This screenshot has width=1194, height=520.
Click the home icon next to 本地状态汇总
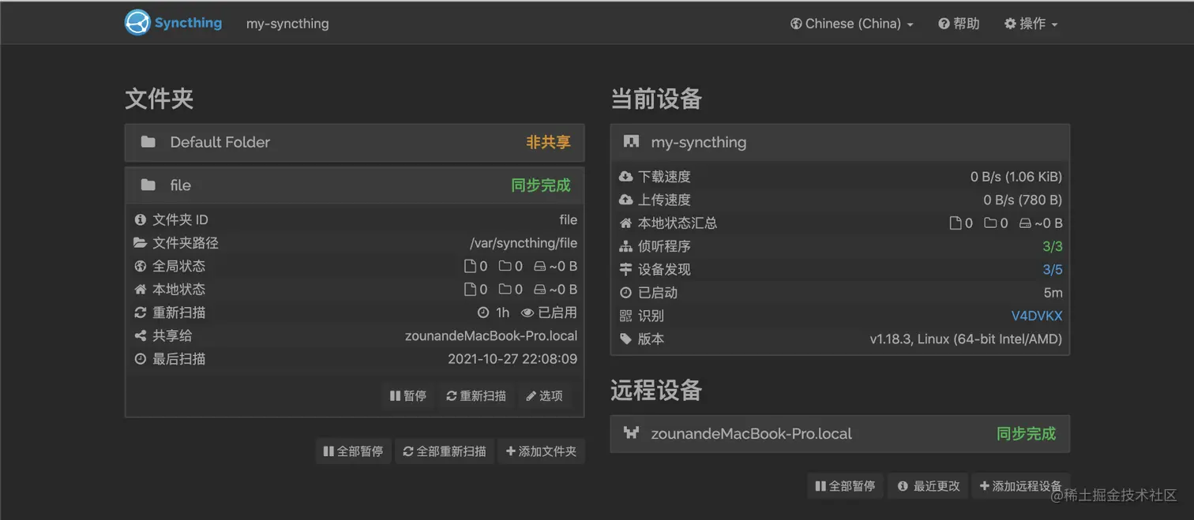point(626,223)
